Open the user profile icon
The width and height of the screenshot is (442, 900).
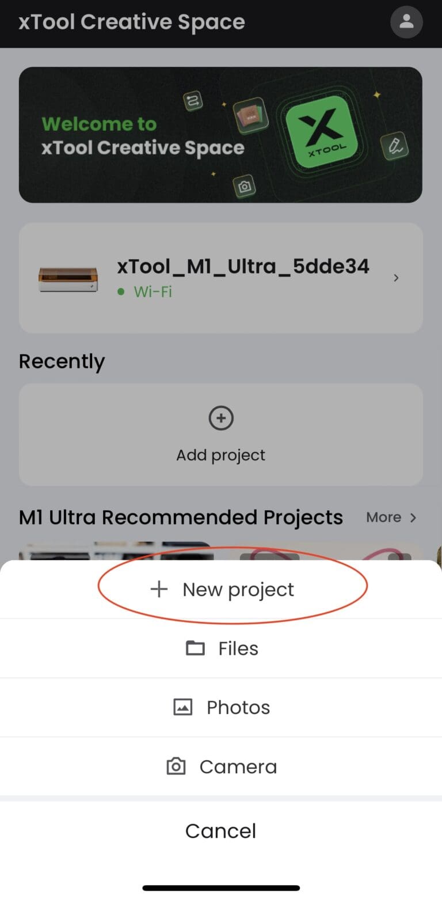pyautogui.click(x=406, y=22)
